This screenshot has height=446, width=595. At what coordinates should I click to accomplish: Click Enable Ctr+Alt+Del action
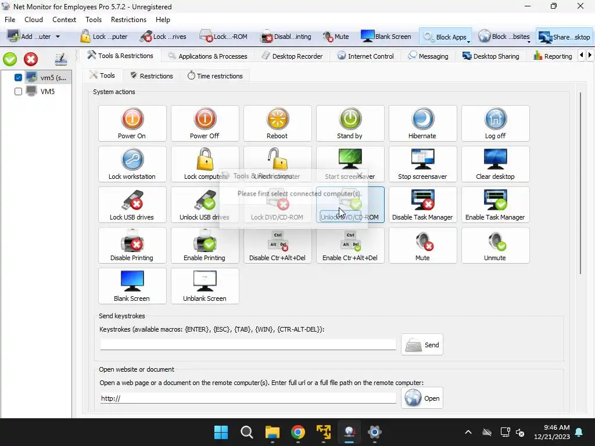pos(350,246)
